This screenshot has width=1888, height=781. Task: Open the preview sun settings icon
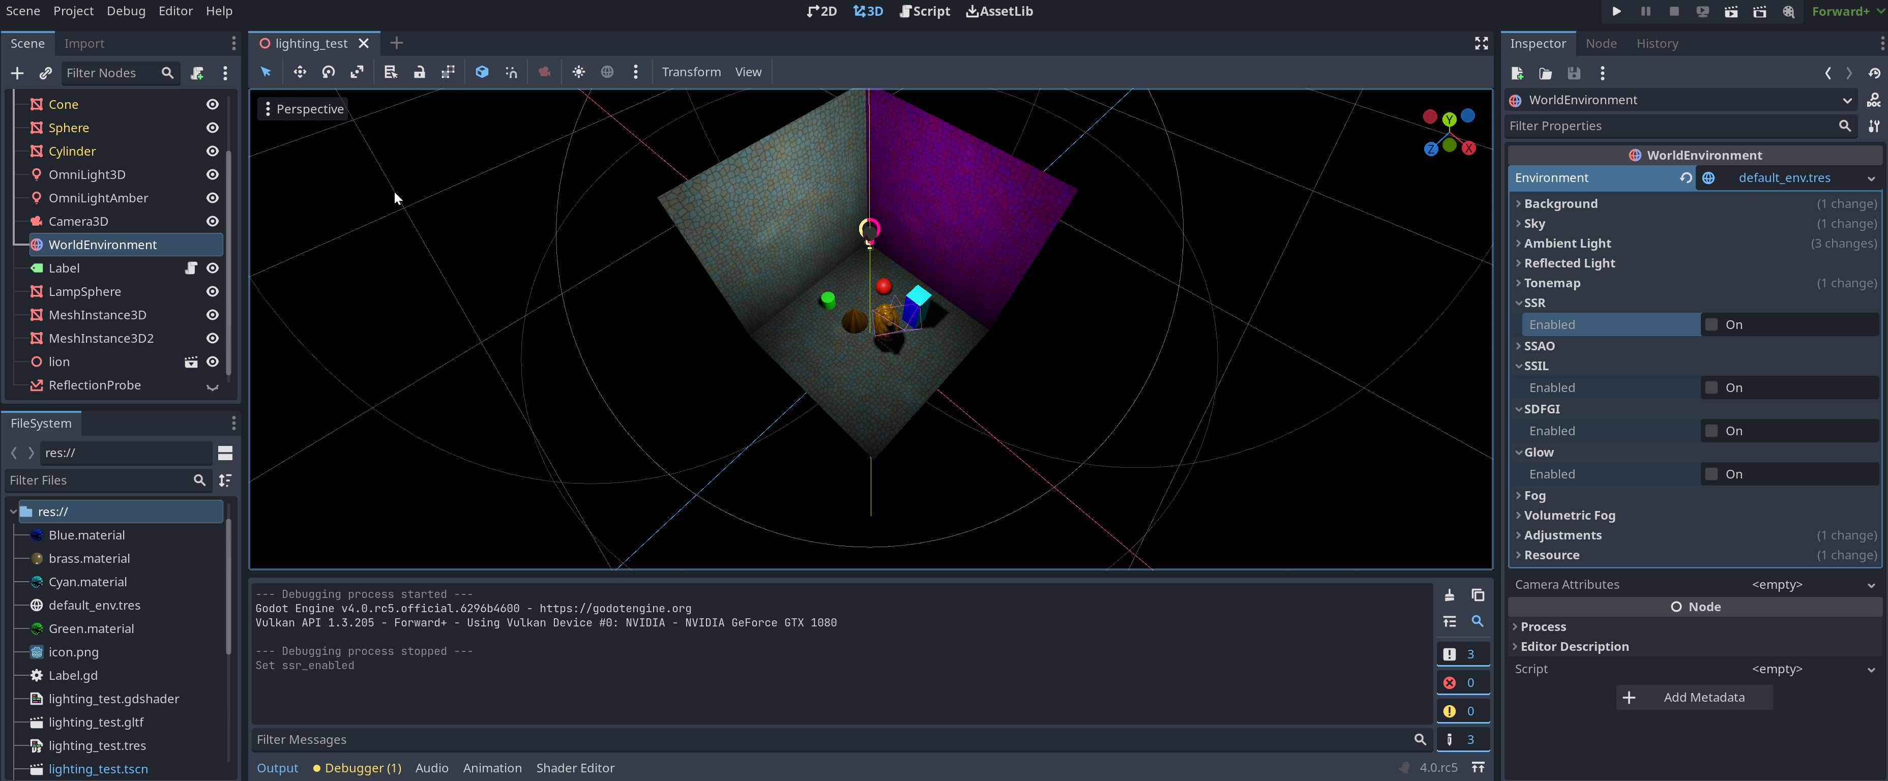[579, 72]
